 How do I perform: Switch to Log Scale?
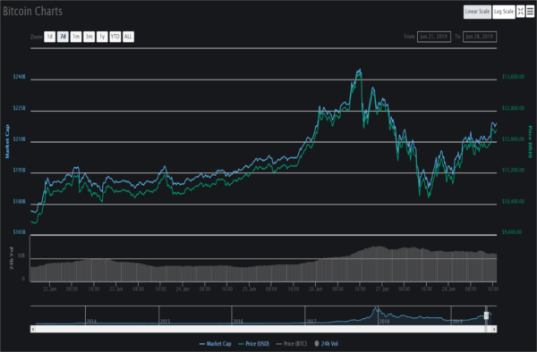(x=504, y=12)
